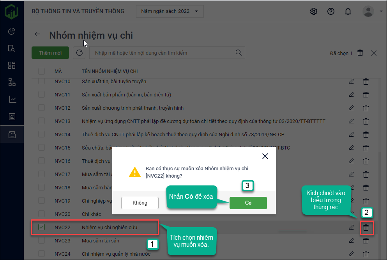
Task: Toggle the select-all header checkbox
Action: [42, 71]
